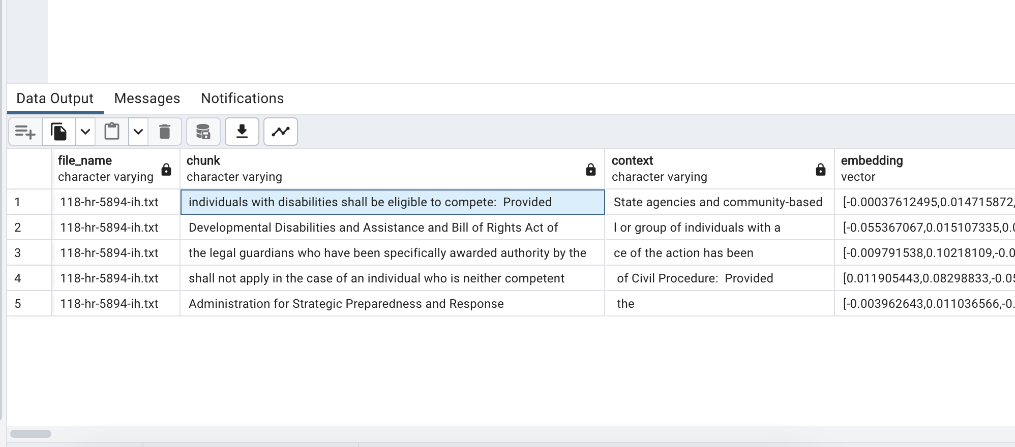The width and height of the screenshot is (1015, 447).
Task: Click embedding cell starting with 0.011905443
Action: [x=925, y=278]
